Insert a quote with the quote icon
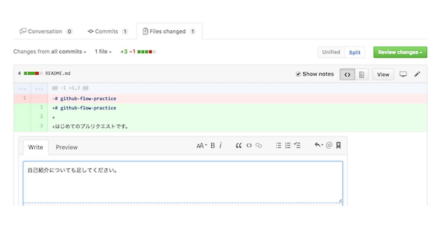This screenshot has height=227, width=433. [x=239, y=146]
